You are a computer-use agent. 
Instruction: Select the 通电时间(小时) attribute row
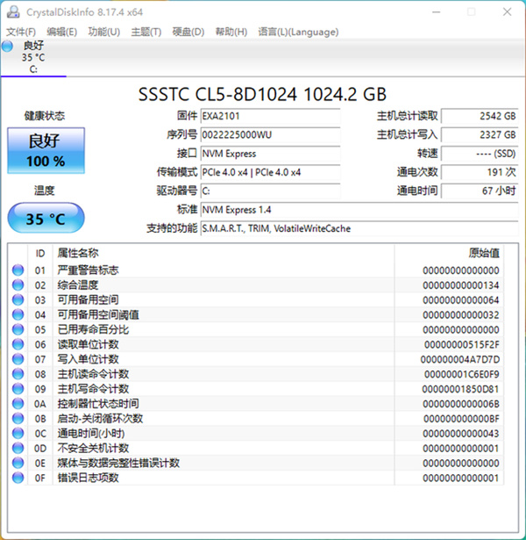(x=256, y=433)
